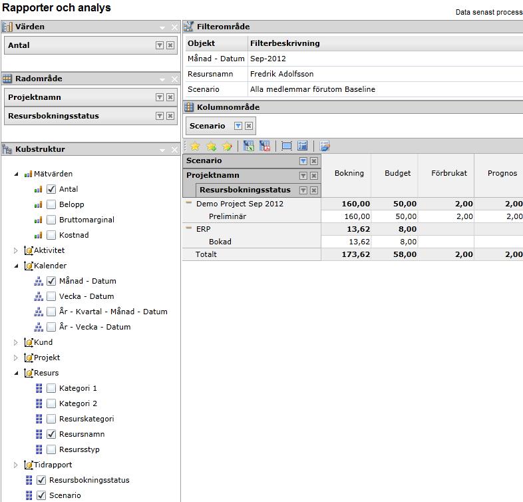Open Radområde panel dropdown arrow

(162, 79)
